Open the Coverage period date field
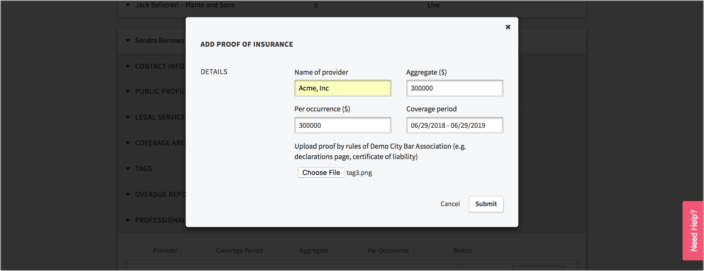Screen dimensions: 704x271 click(x=454, y=126)
